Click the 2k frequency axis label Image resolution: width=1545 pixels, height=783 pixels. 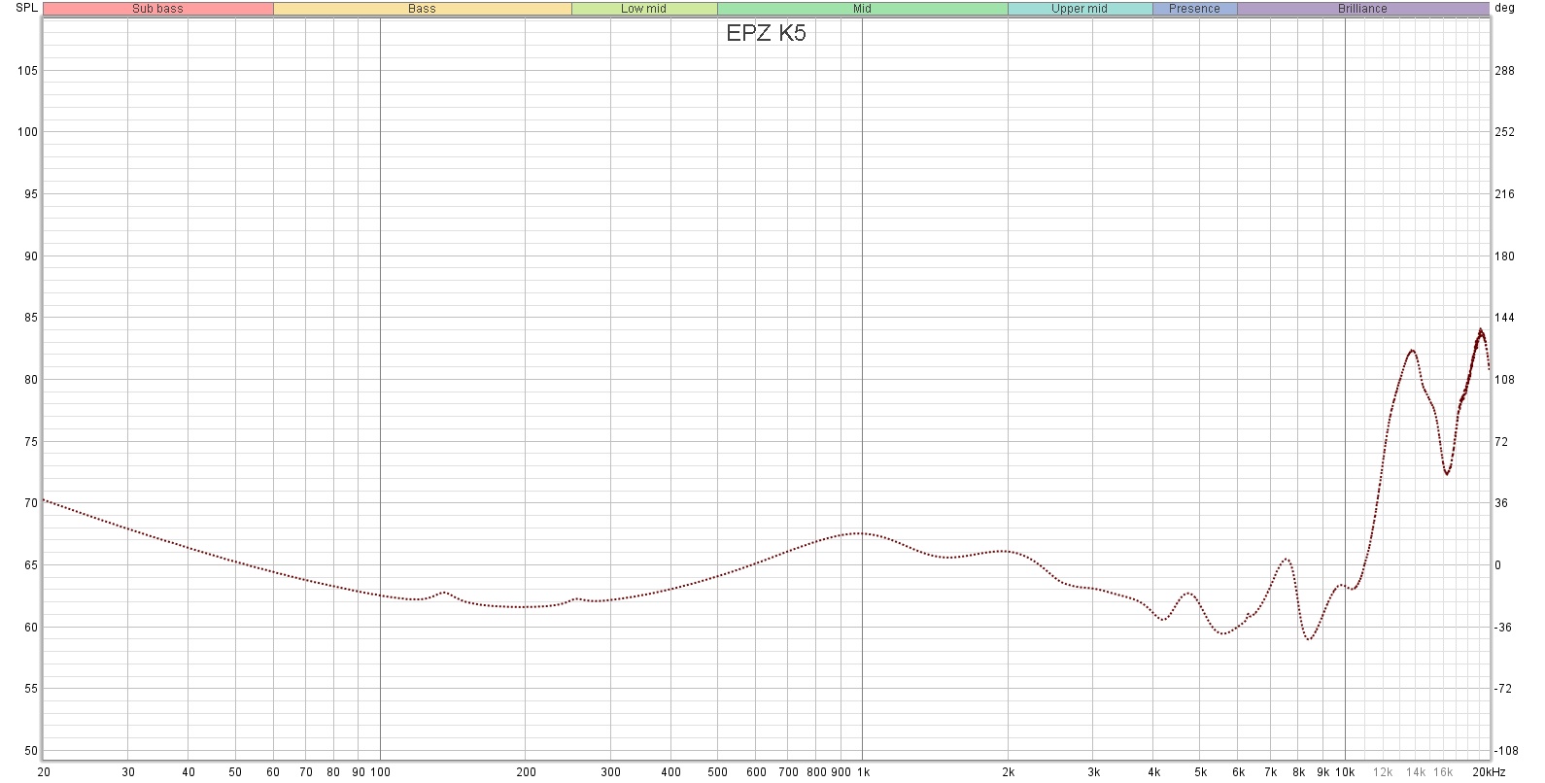(x=1009, y=772)
